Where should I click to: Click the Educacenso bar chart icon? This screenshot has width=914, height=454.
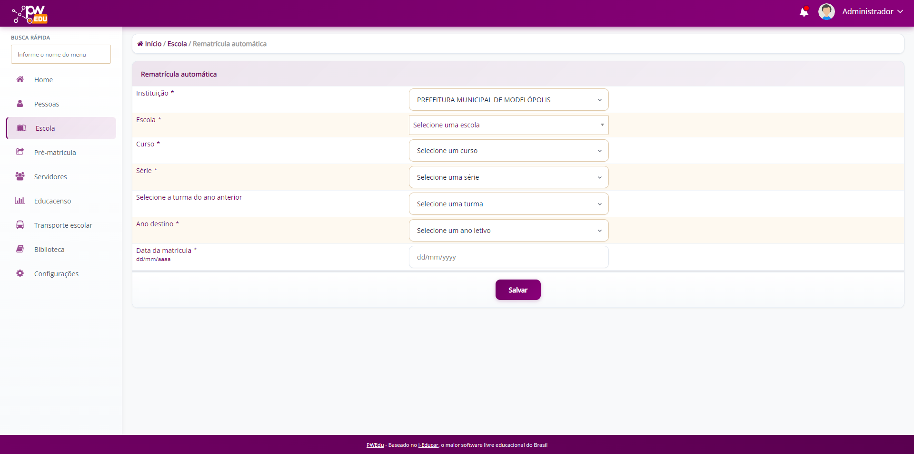(20, 201)
